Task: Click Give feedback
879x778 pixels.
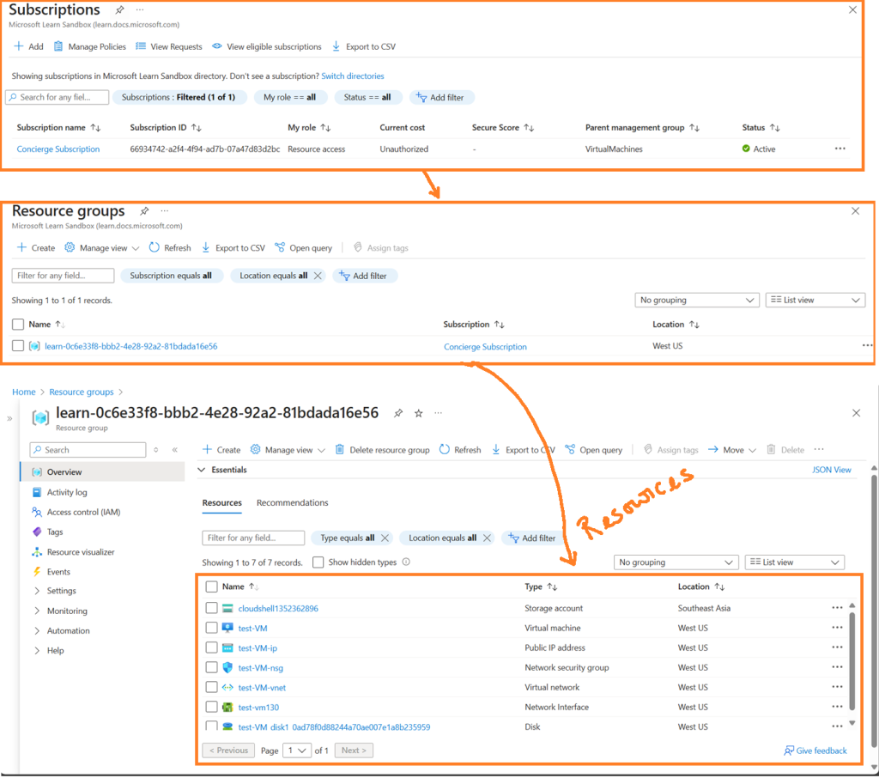Action: [x=815, y=751]
